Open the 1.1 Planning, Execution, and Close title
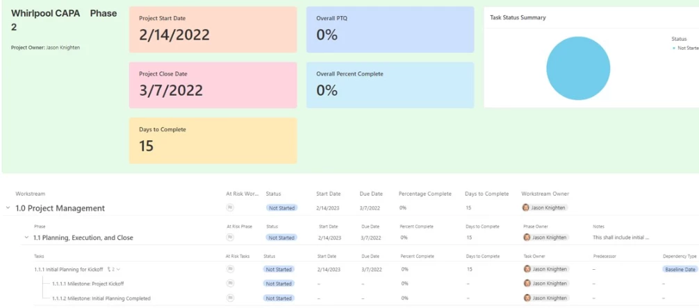The height and width of the screenshot is (308, 699). 83,238
